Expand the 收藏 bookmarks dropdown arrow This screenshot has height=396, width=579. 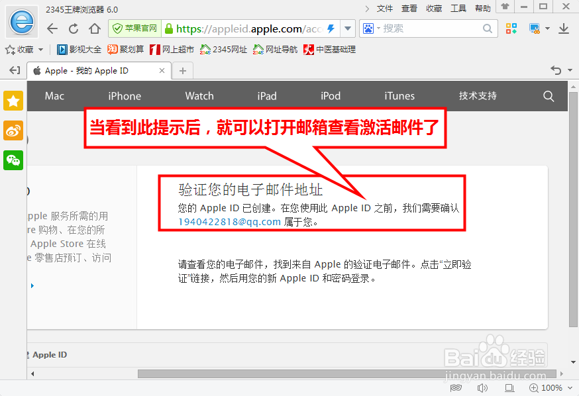point(40,50)
